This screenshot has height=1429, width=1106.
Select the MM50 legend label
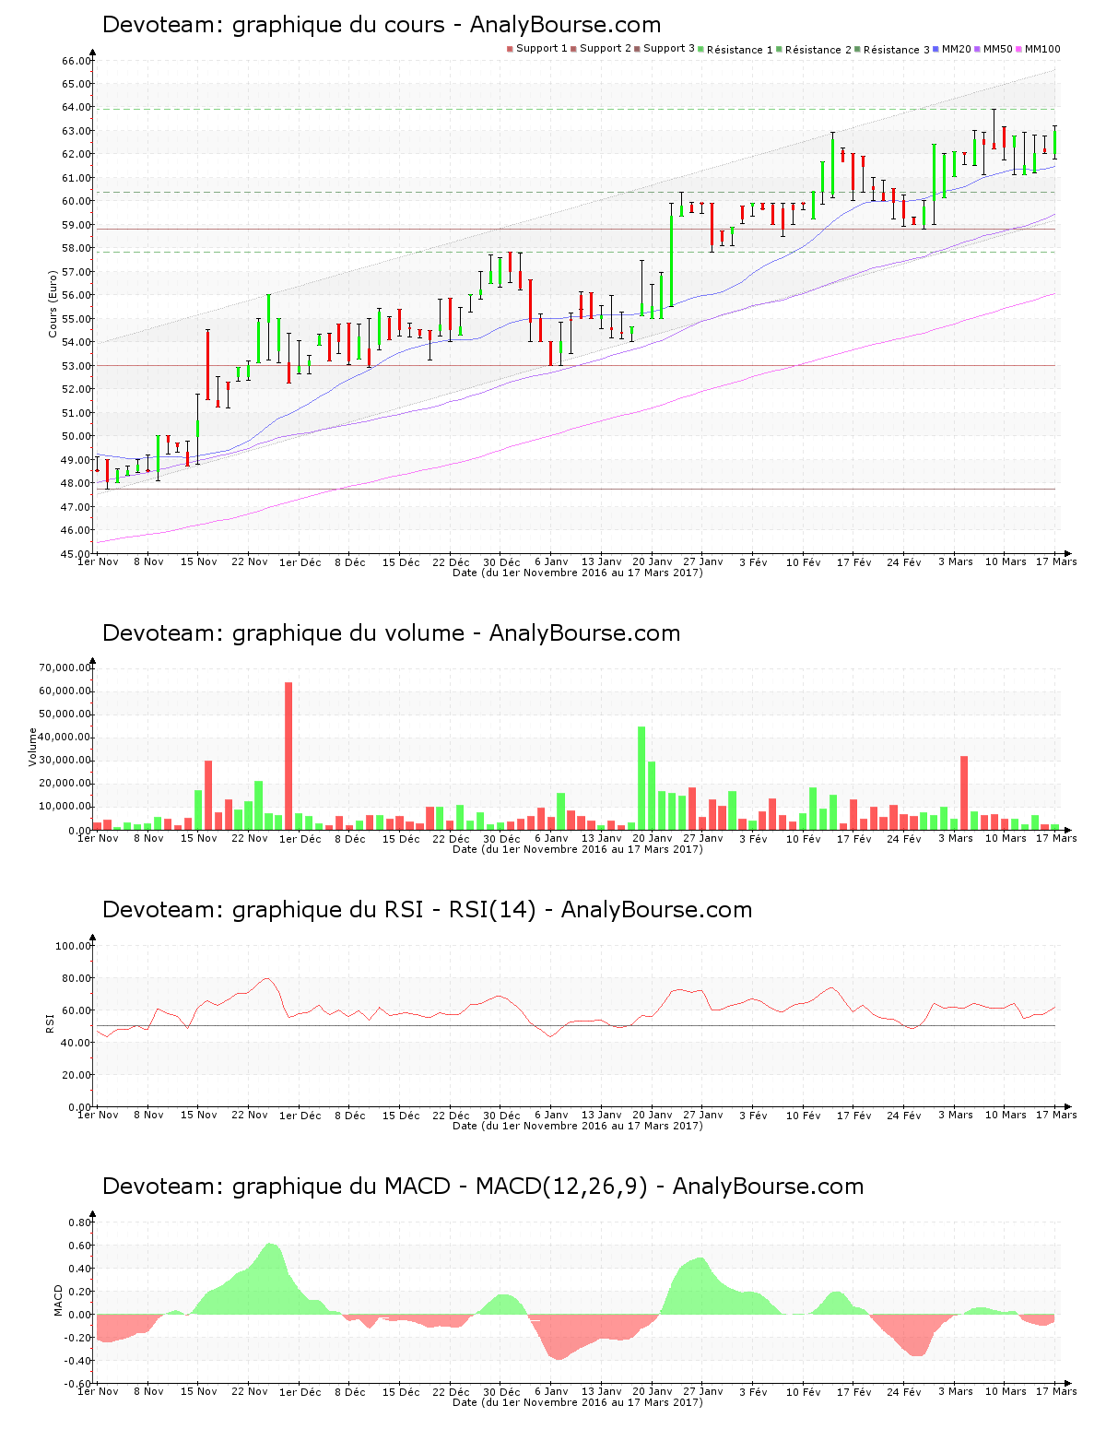[998, 49]
